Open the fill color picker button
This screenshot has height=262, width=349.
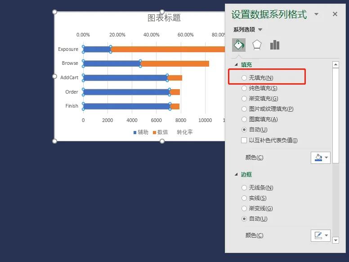(320, 158)
